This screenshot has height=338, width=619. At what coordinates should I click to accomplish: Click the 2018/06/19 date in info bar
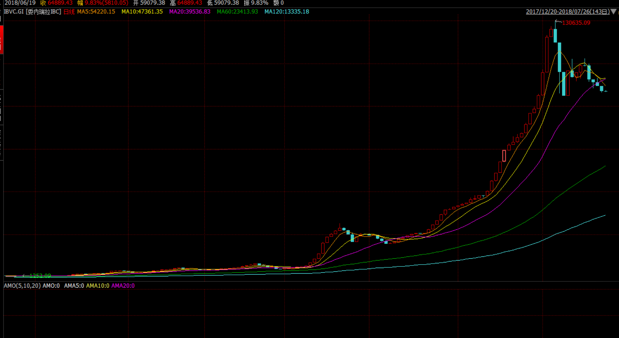[x=20, y=3]
